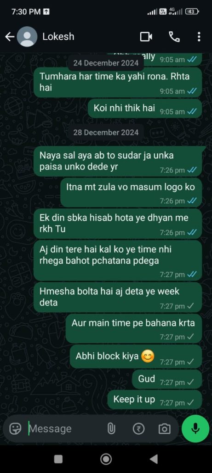Image resolution: width=212 pixels, height=473 pixels.
Task: Start a video call with Lokesh
Action: pos(146,37)
